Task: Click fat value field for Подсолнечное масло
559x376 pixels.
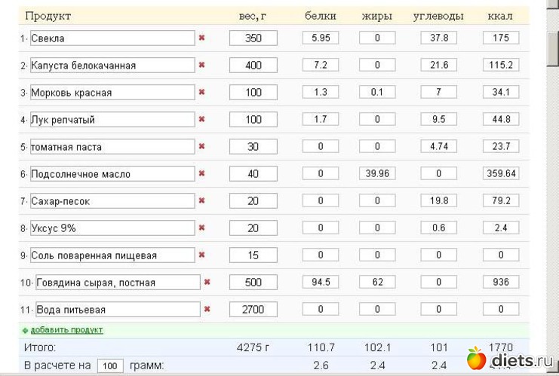Action: click(377, 173)
